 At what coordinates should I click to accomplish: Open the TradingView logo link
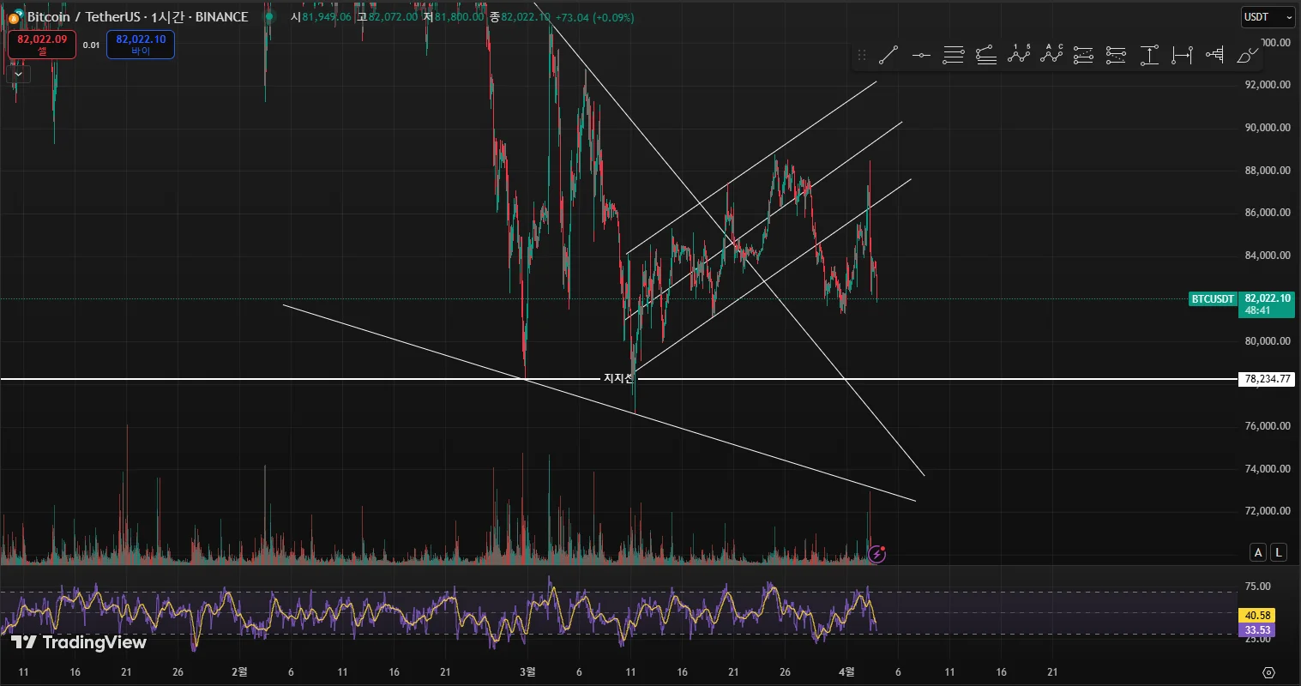(x=78, y=642)
